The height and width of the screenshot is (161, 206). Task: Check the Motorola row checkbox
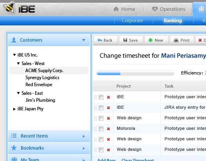(x=101, y=129)
